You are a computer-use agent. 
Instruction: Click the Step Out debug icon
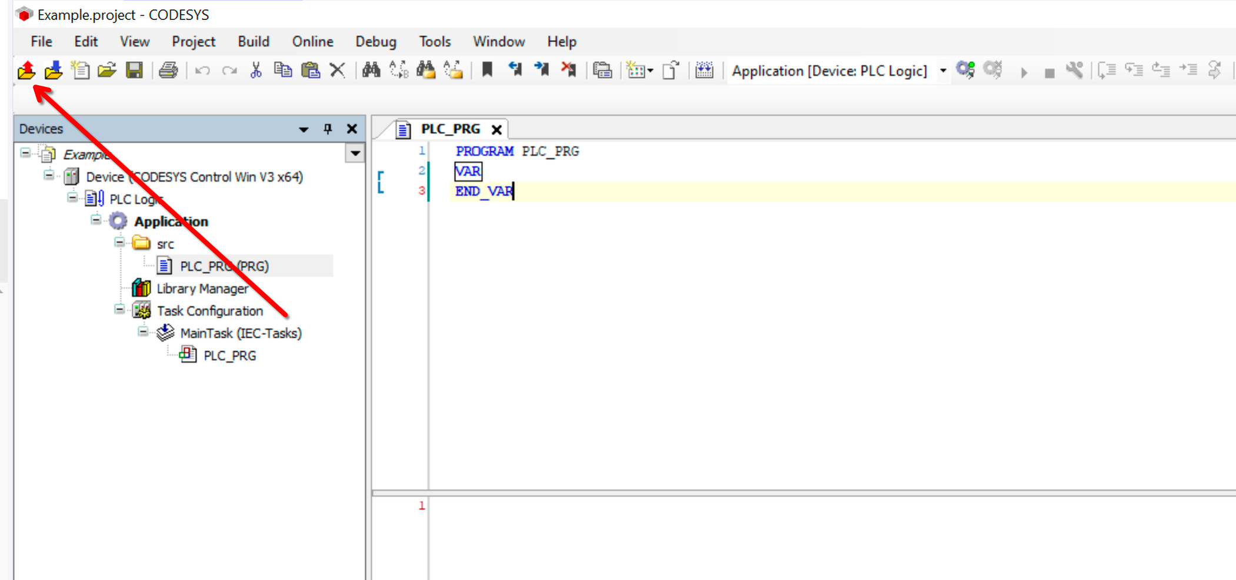pyautogui.click(x=1161, y=71)
